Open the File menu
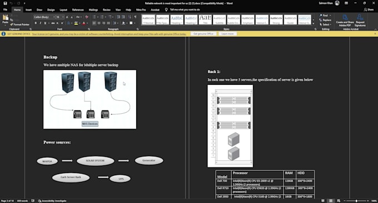The height and width of the screenshot is (203, 378). coord(6,9)
